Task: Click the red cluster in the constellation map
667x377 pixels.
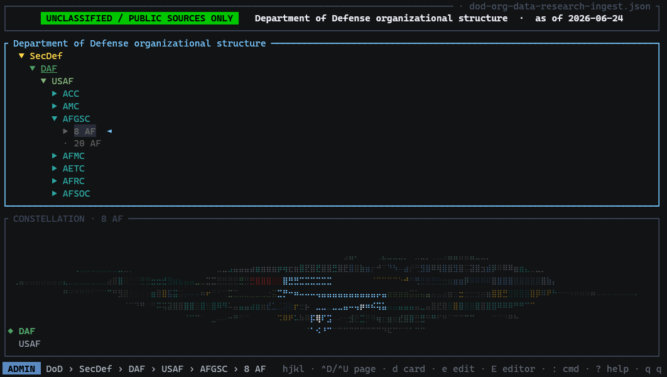Action: click(266, 281)
